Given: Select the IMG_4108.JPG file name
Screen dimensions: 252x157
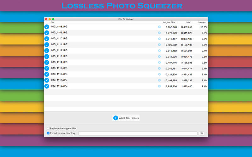Looking at the screenshot, I should [x=59, y=27].
